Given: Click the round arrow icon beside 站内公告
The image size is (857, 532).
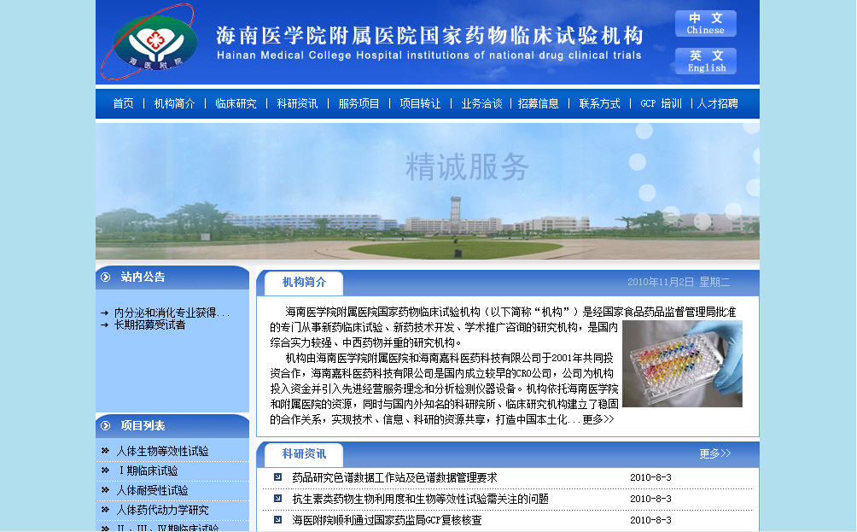Looking at the screenshot, I should click(x=105, y=277).
